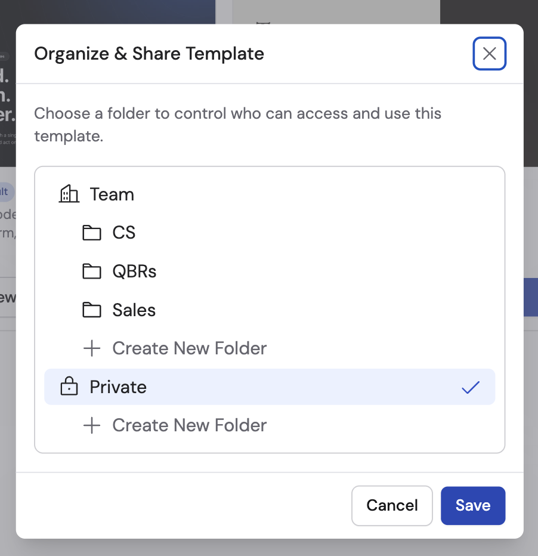Select the Private folder row
The width and height of the screenshot is (538, 556).
pyautogui.click(x=270, y=387)
